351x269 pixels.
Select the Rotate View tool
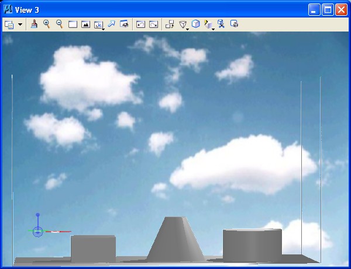point(98,25)
